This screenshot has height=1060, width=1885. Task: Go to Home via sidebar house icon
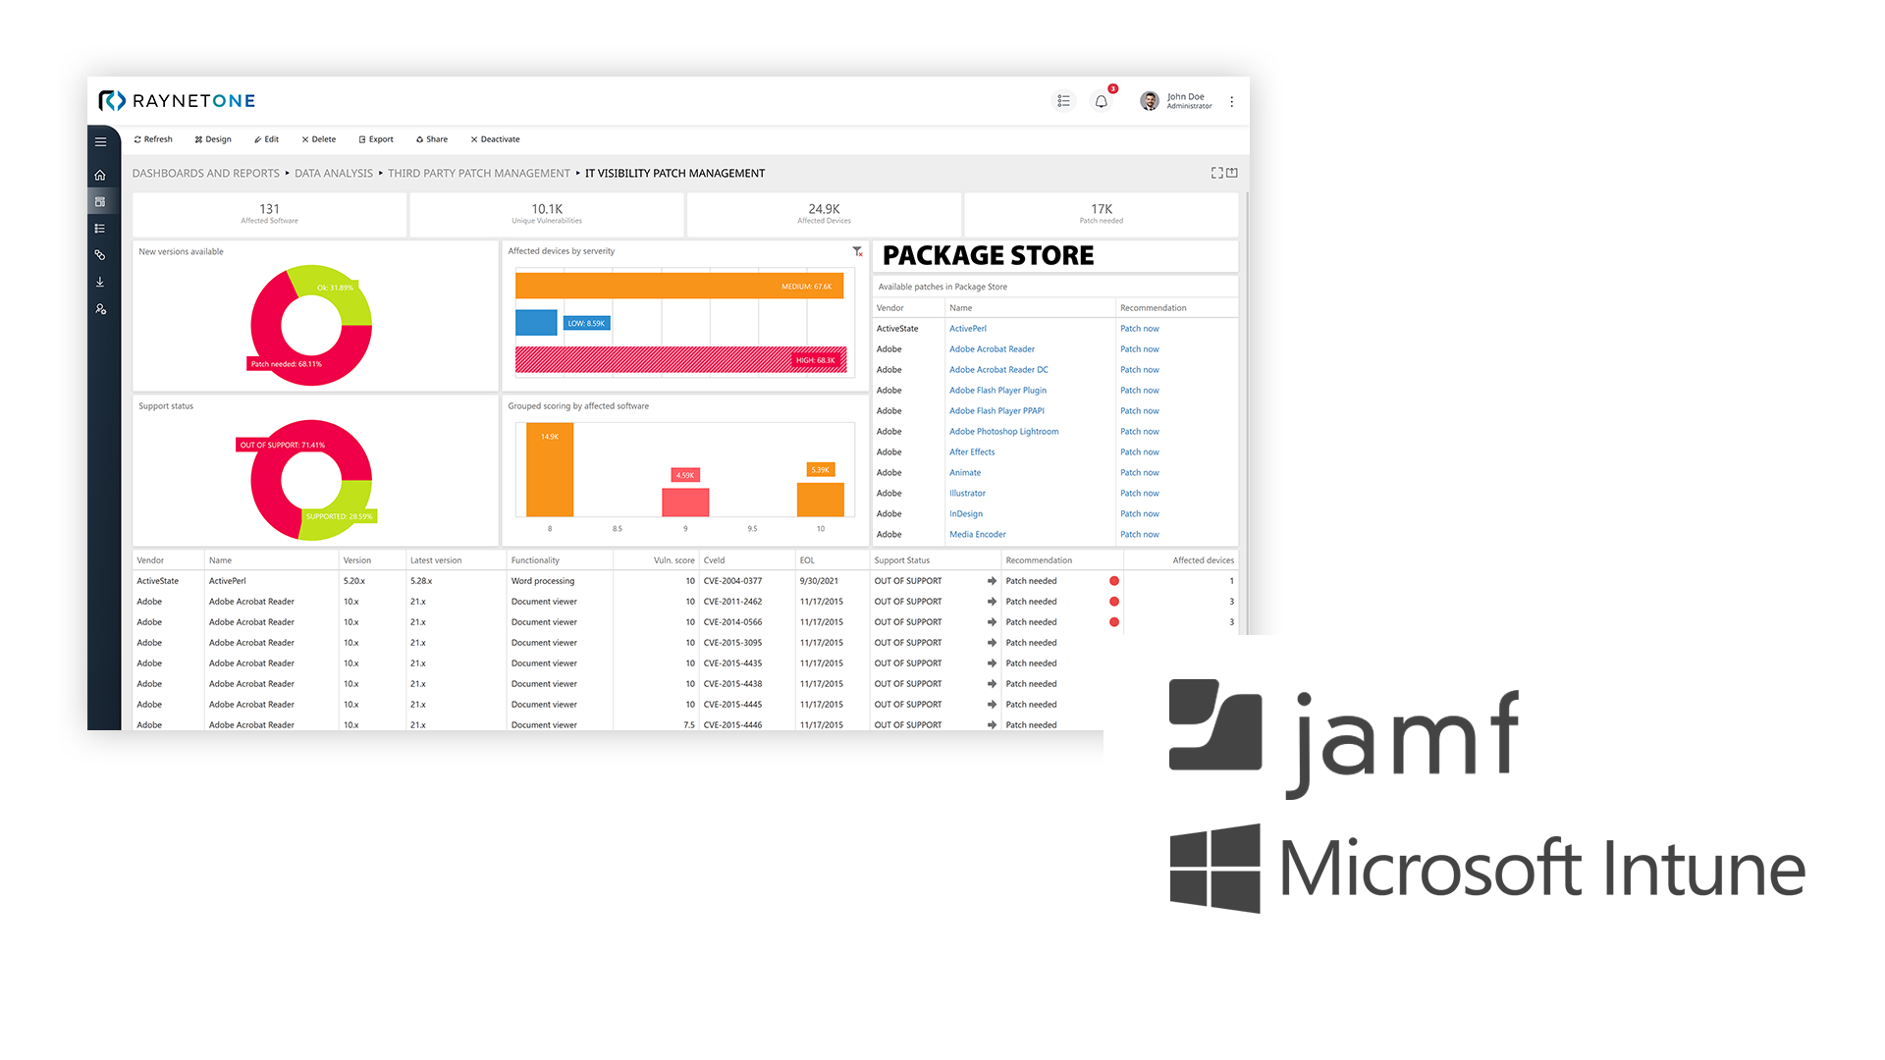(100, 175)
